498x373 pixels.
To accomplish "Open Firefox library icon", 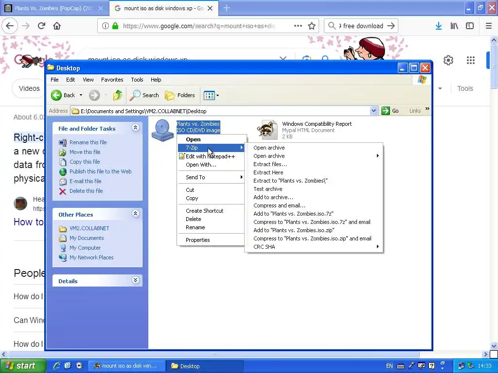I will (454, 26).
